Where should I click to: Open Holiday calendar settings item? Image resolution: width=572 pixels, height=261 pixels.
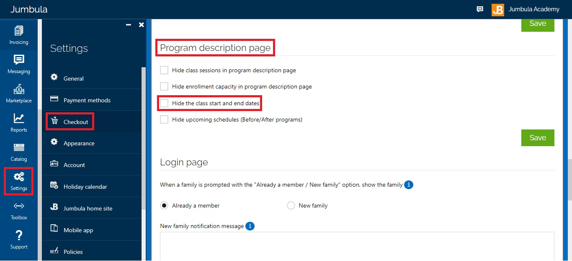(92, 187)
